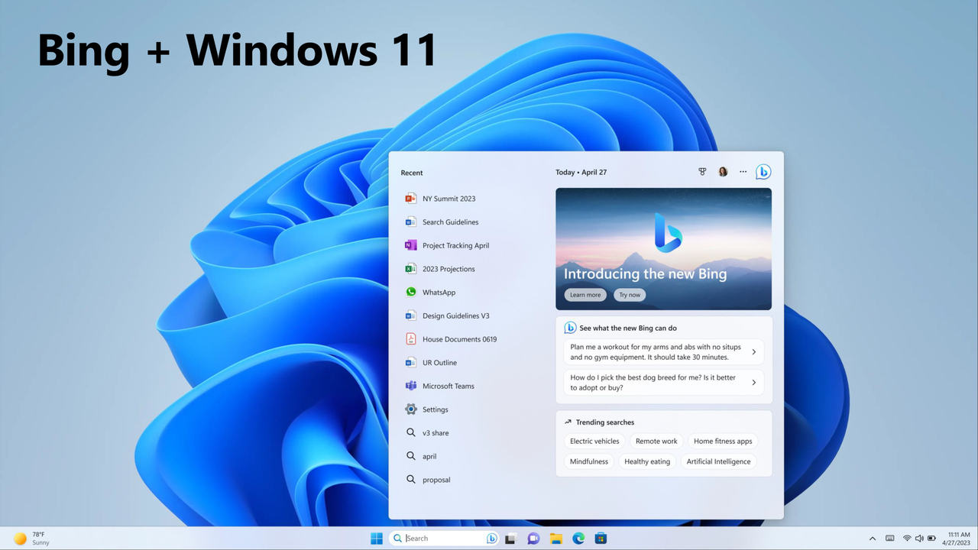Image resolution: width=978 pixels, height=550 pixels.
Task: Open the Bing chat icon in the panel header
Action: [763, 172]
